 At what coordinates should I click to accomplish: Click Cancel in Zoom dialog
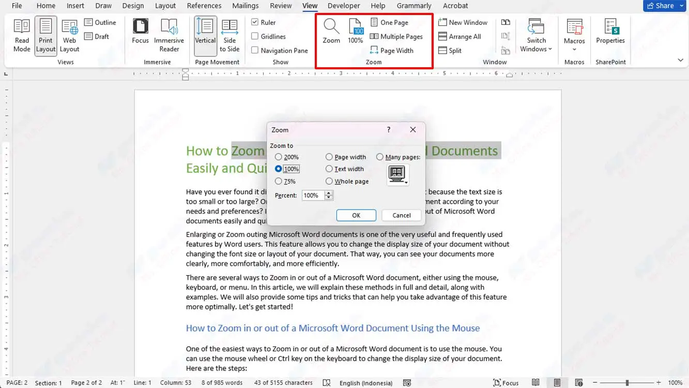[x=402, y=215]
